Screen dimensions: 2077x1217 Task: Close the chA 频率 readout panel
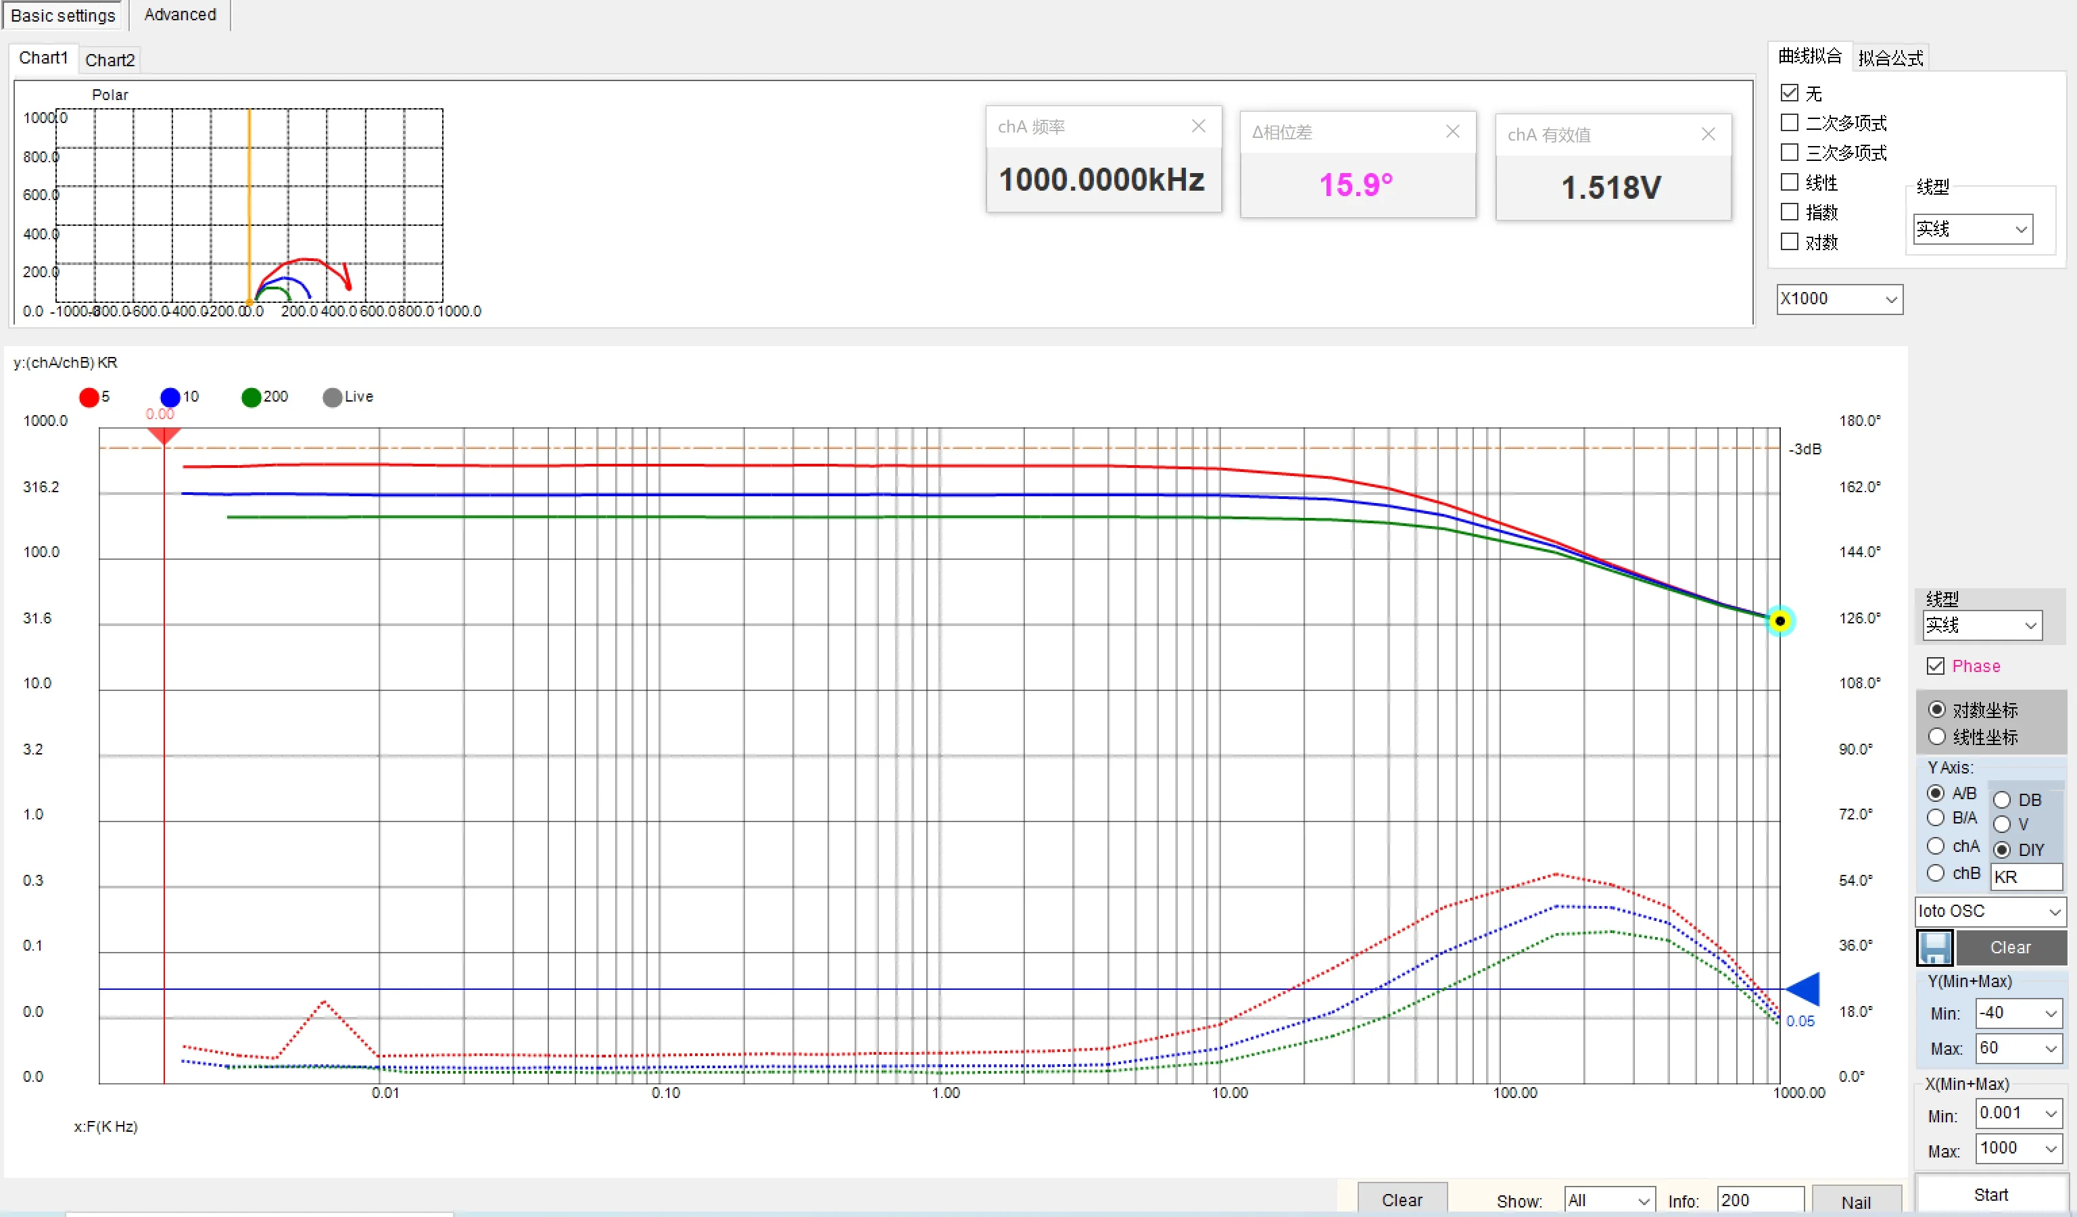[1198, 126]
